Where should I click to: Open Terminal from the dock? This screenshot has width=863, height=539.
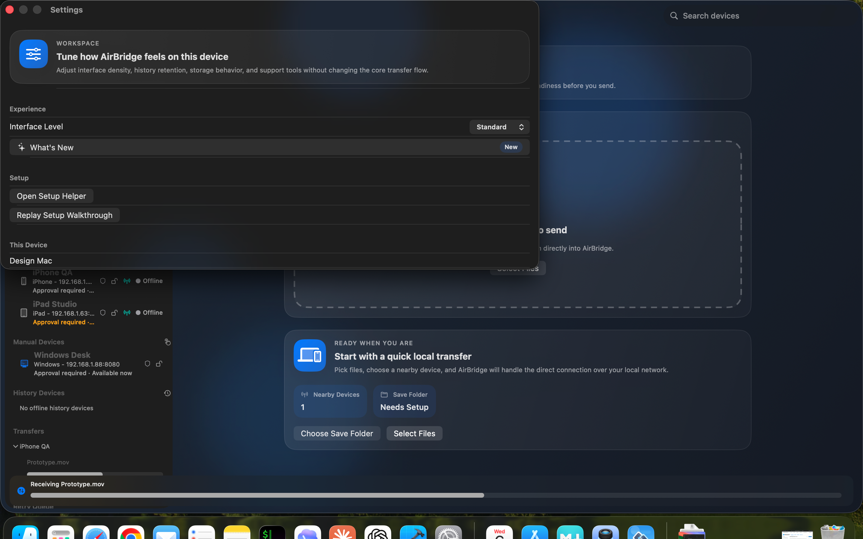point(272,532)
